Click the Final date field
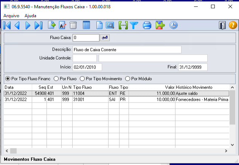The width and height of the screenshot is (239, 165). 192,67
